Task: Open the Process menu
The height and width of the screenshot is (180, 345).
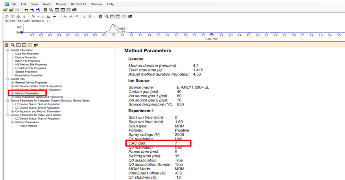Action: click(x=61, y=4)
